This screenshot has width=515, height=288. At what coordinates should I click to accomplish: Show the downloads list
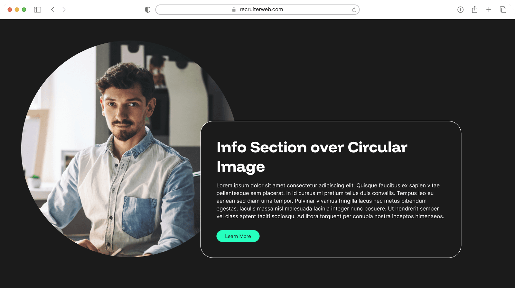point(460,10)
